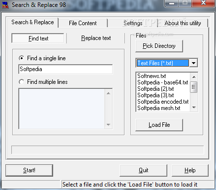The height and width of the screenshot is (190, 216).
Task: Click the file list scroll up arrow
Action: pos(194,77)
